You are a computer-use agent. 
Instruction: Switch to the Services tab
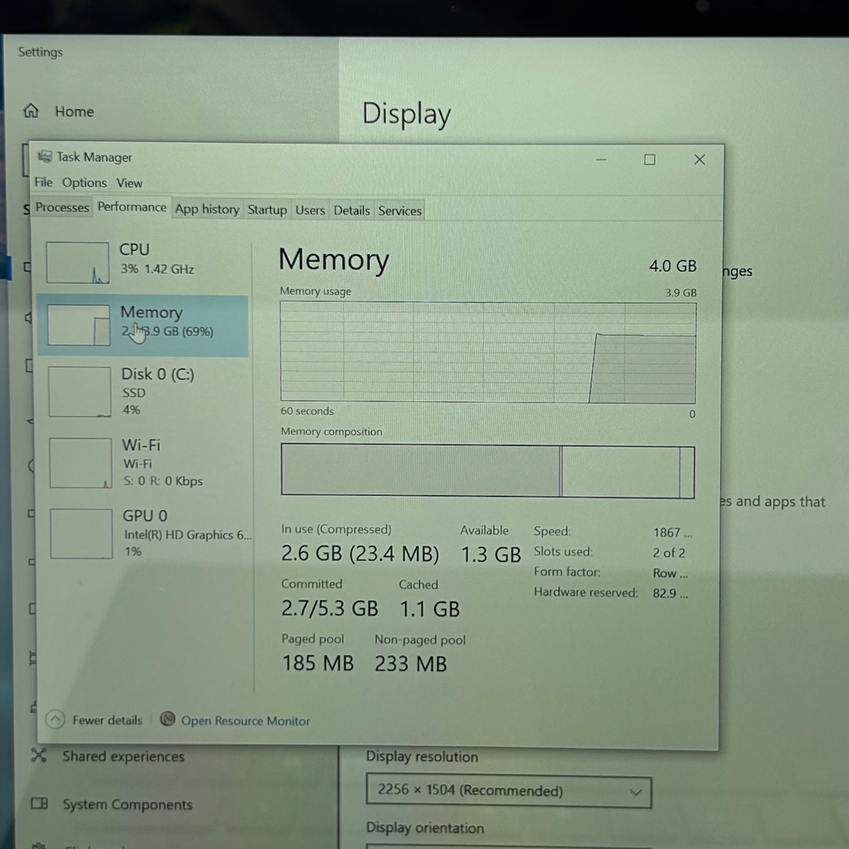click(400, 211)
